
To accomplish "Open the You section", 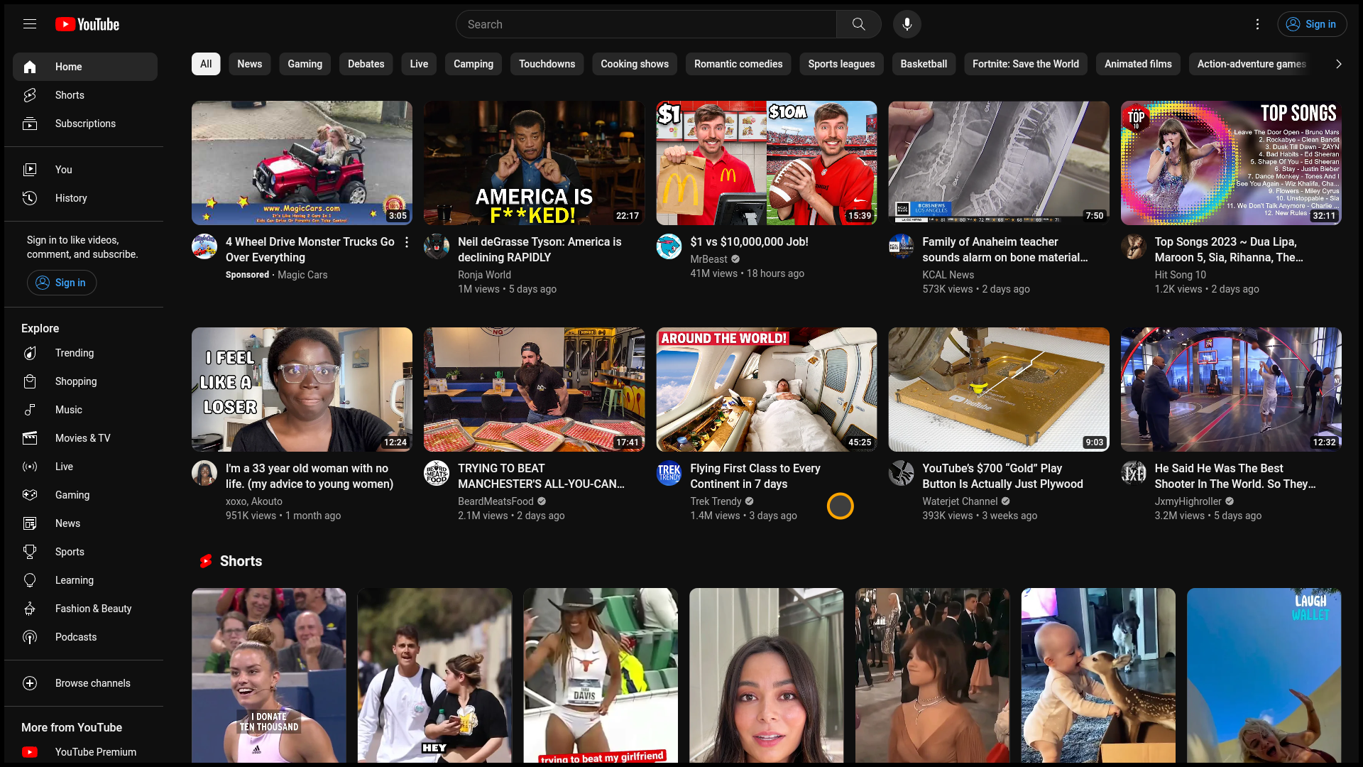I will 85,170.
